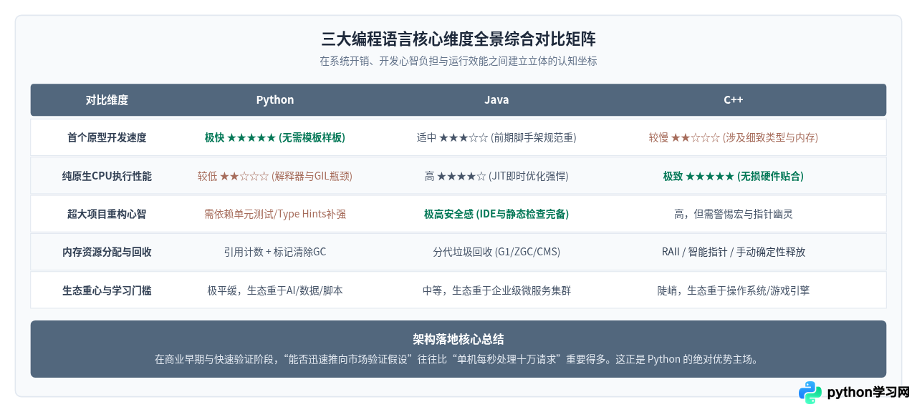The image size is (917, 412).
Task: Click the cell 极快 ★★★★★ (无需模板样板)
Action: coord(275,137)
